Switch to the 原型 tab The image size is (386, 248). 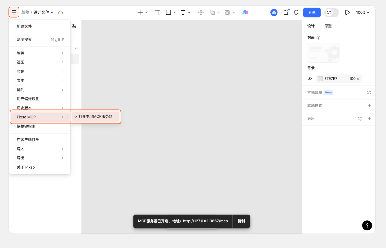pyautogui.click(x=328, y=26)
